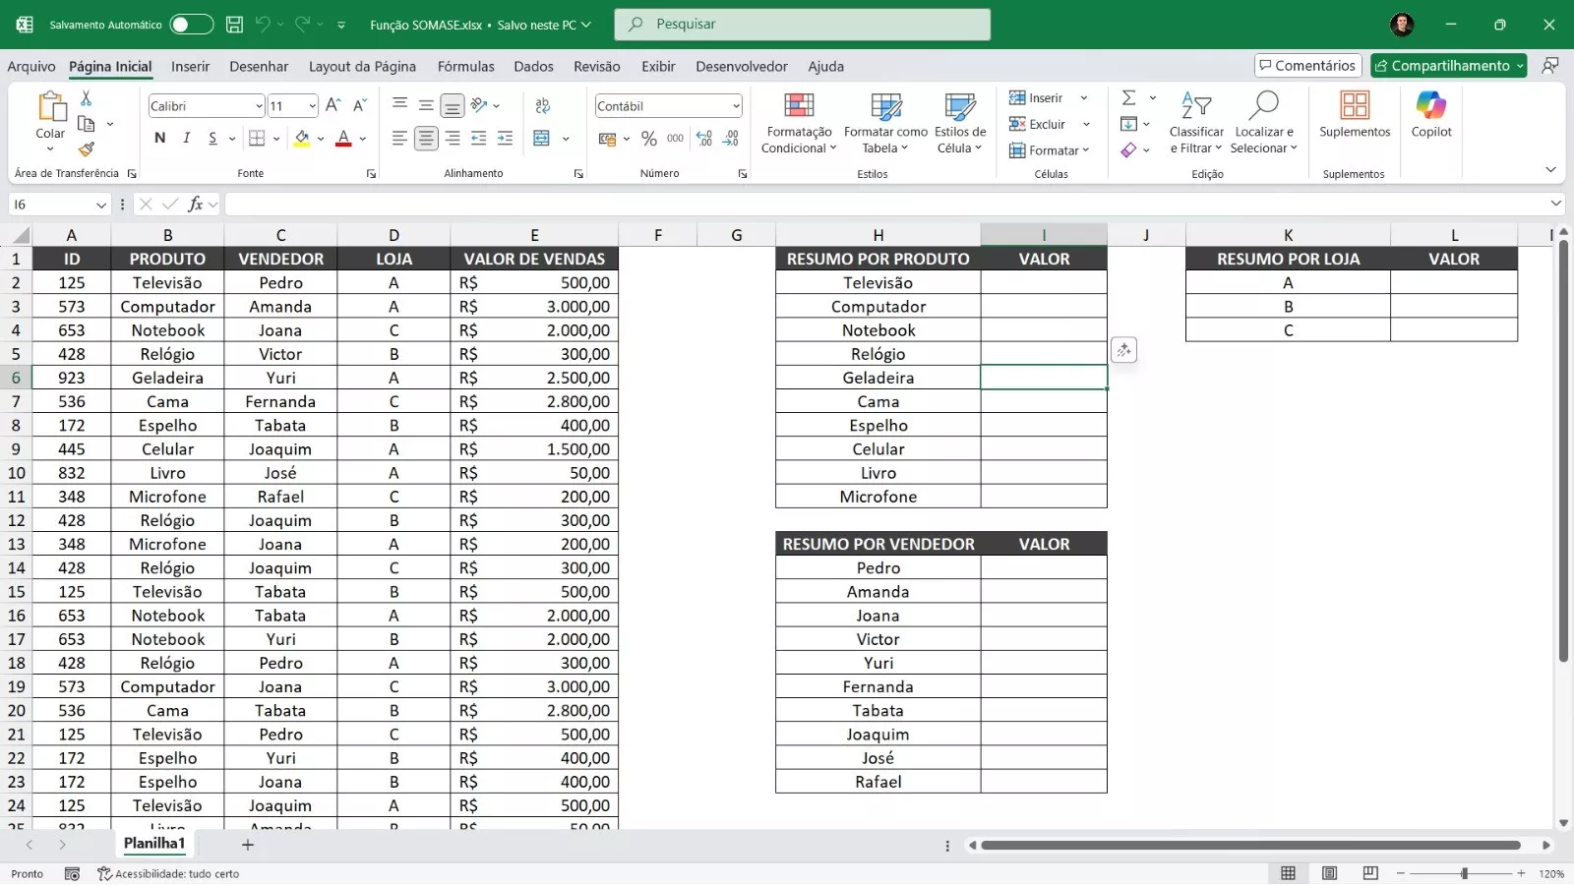Expand the Name Box dropdown arrow
1574x885 pixels.
click(100, 205)
